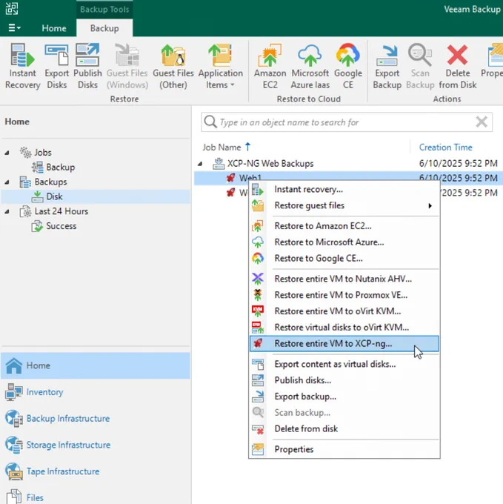Collapse the Jobs tree node
Image resolution: width=503 pixels, height=504 pixels.
click(x=7, y=153)
